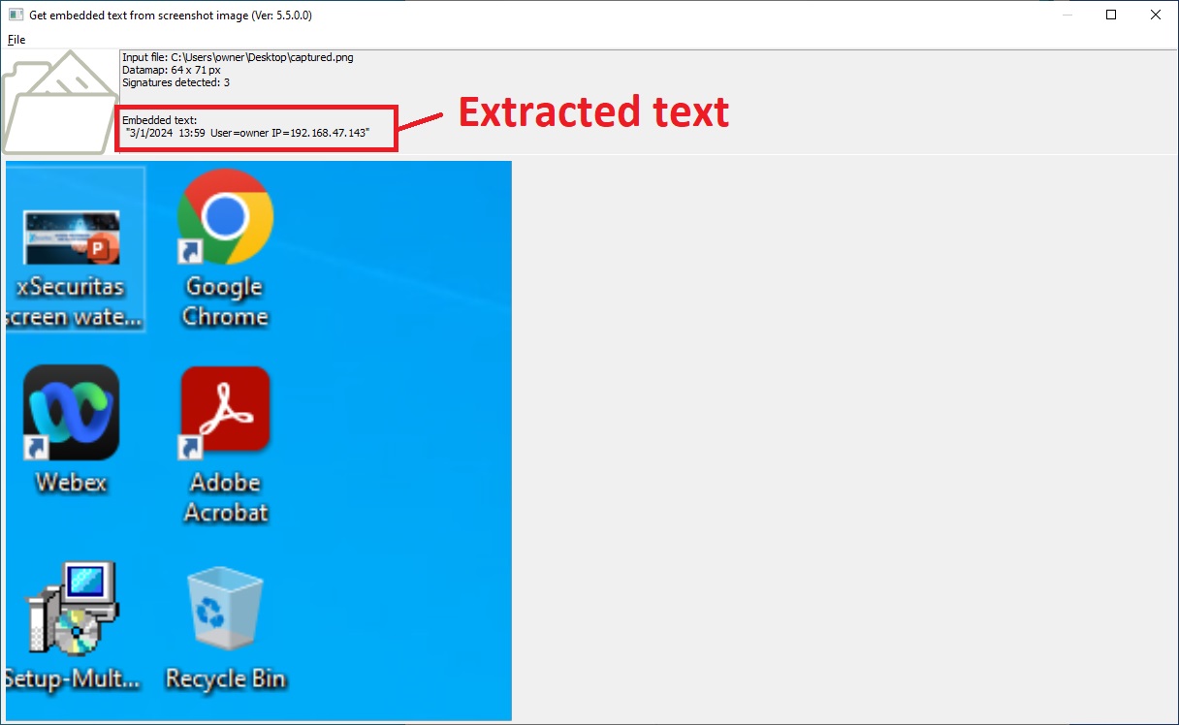This screenshot has width=1179, height=725.
Task: Click the Signatures detected count
Action: 177,82
